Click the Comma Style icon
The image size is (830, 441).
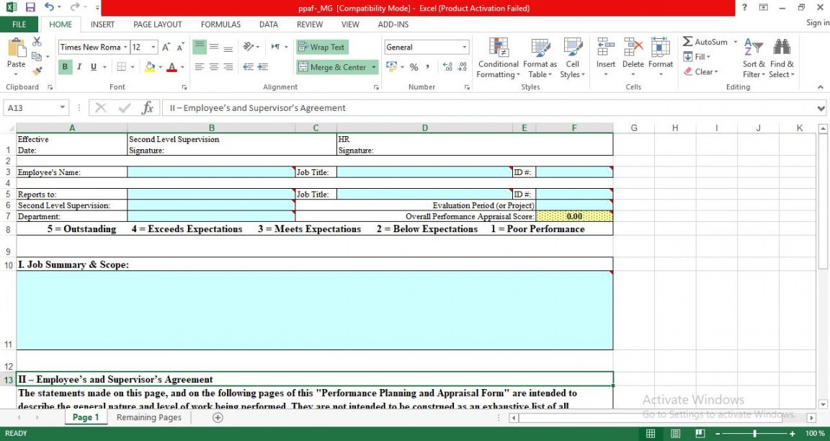click(427, 67)
